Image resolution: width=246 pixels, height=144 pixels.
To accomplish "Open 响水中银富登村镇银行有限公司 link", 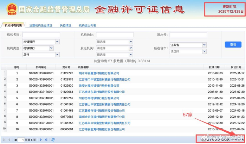I will [x=99, y=73].
